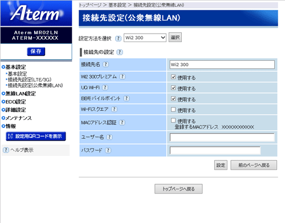Click help icon next to パスワード
Screen dimensions: 285x223
click(108, 150)
